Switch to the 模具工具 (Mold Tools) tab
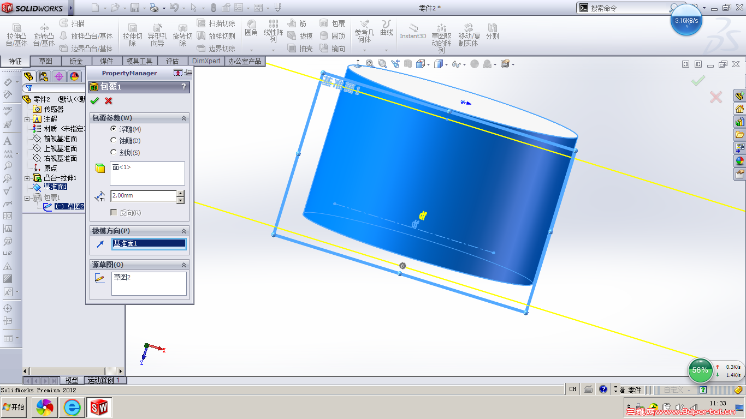 [140, 61]
